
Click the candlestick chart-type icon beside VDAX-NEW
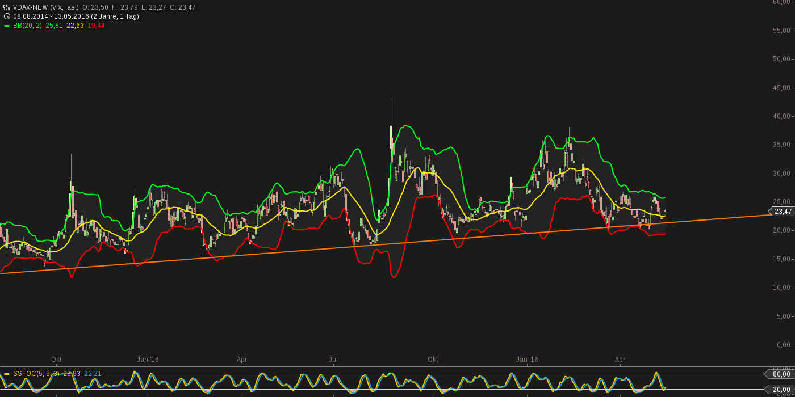pyautogui.click(x=7, y=7)
